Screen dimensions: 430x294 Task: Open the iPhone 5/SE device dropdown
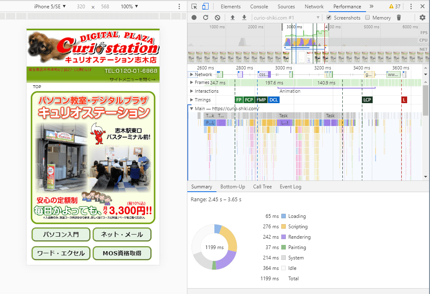[50, 6]
